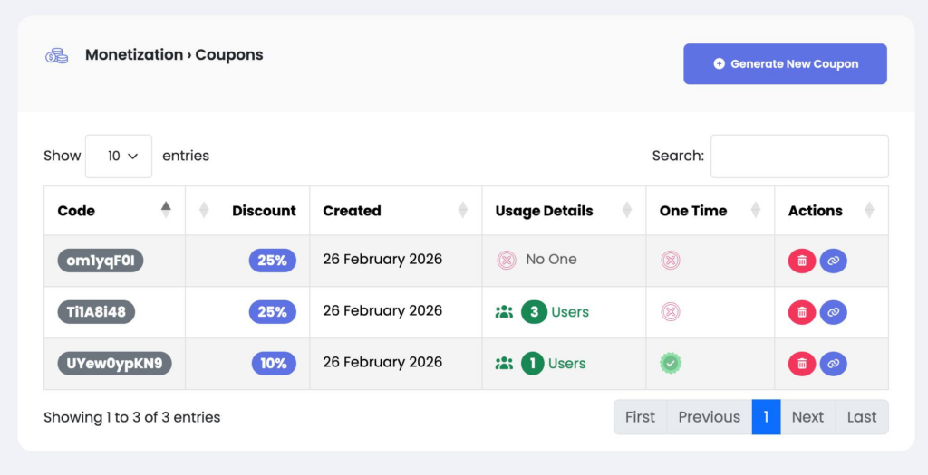The height and width of the screenshot is (475, 928).
Task: Click Next in the pagination bar
Action: pyautogui.click(x=807, y=417)
